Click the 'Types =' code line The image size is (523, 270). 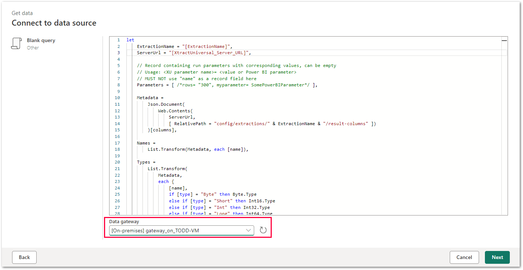146,162
